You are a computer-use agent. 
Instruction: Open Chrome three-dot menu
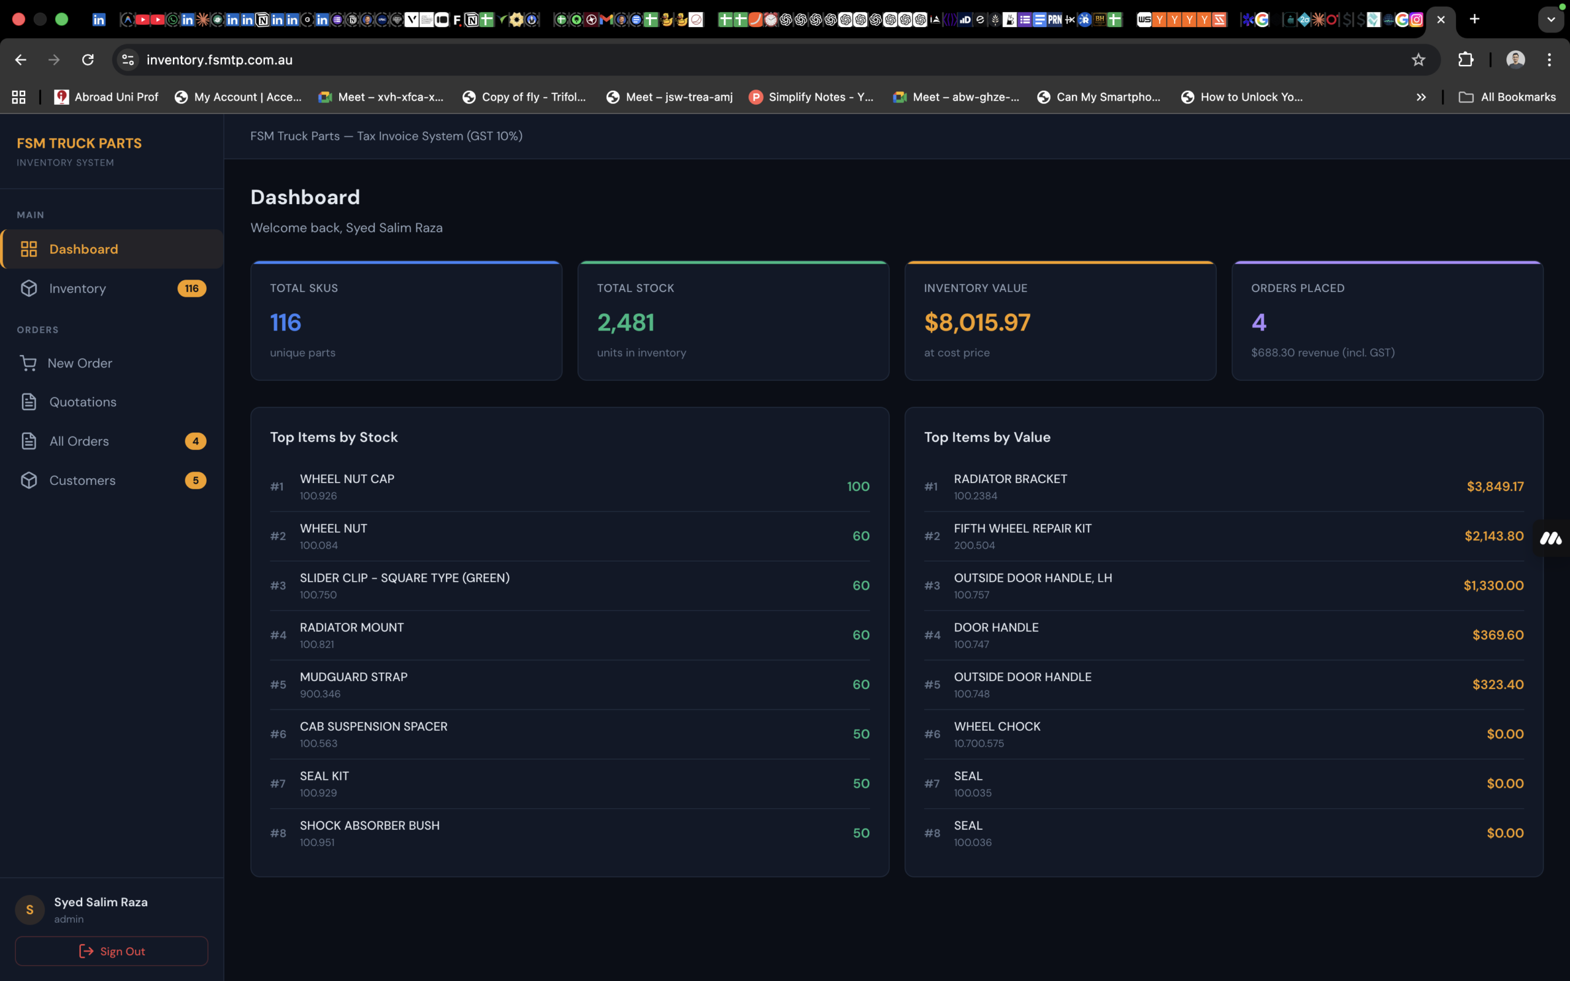(x=1549, y=59)
